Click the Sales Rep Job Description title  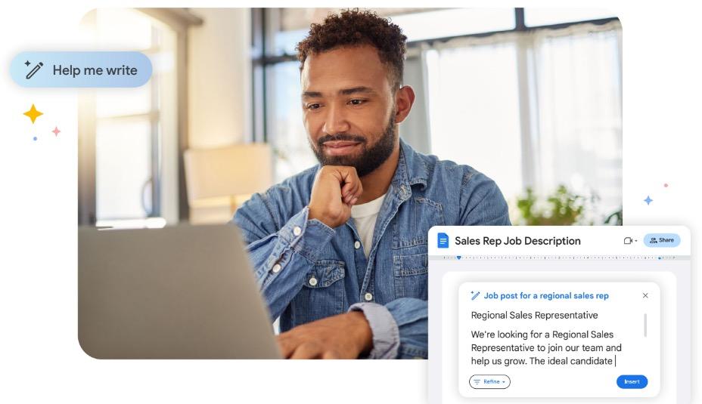517,241
